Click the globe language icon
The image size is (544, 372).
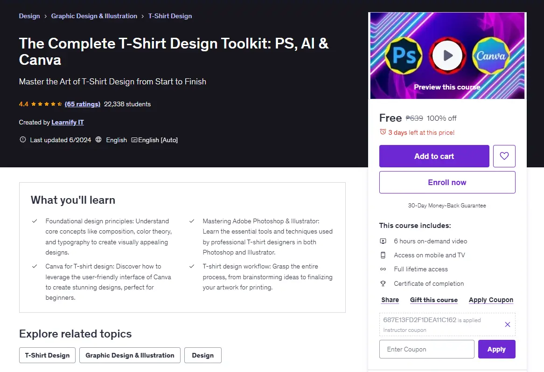[x=98, y=139]
